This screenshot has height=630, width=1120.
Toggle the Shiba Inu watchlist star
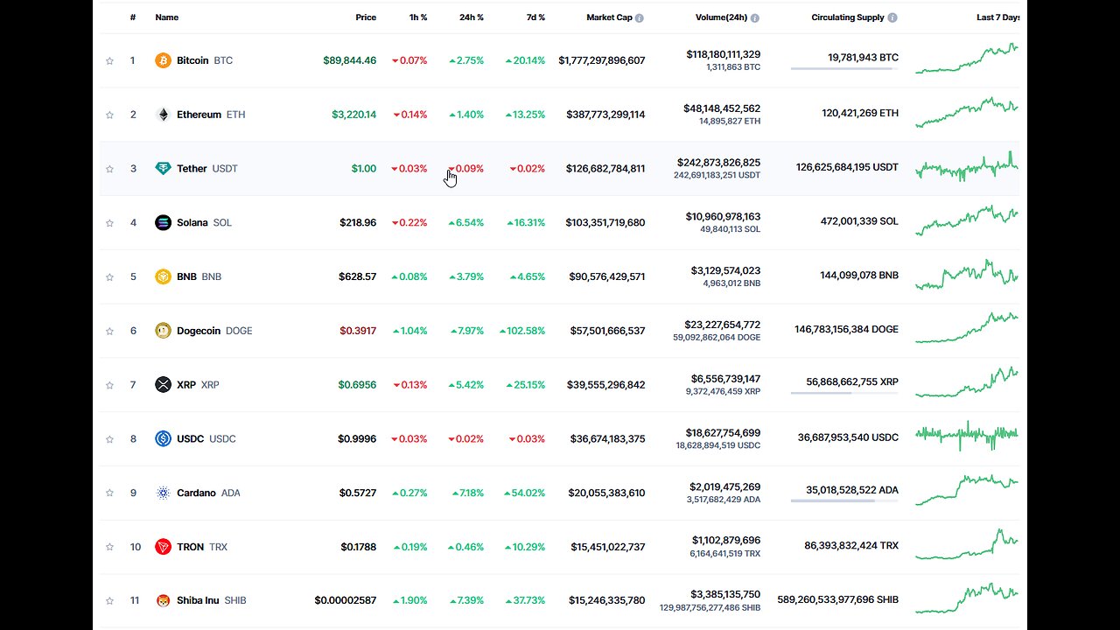click(109, 601)
